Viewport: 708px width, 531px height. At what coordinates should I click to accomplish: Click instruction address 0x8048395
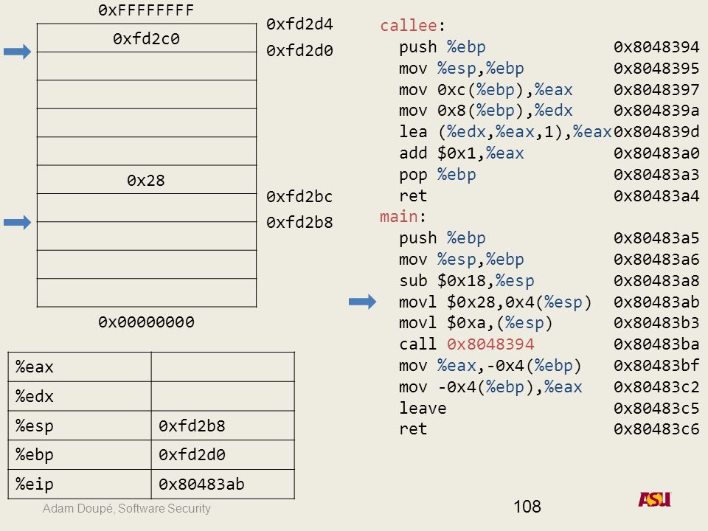(656, 68)
